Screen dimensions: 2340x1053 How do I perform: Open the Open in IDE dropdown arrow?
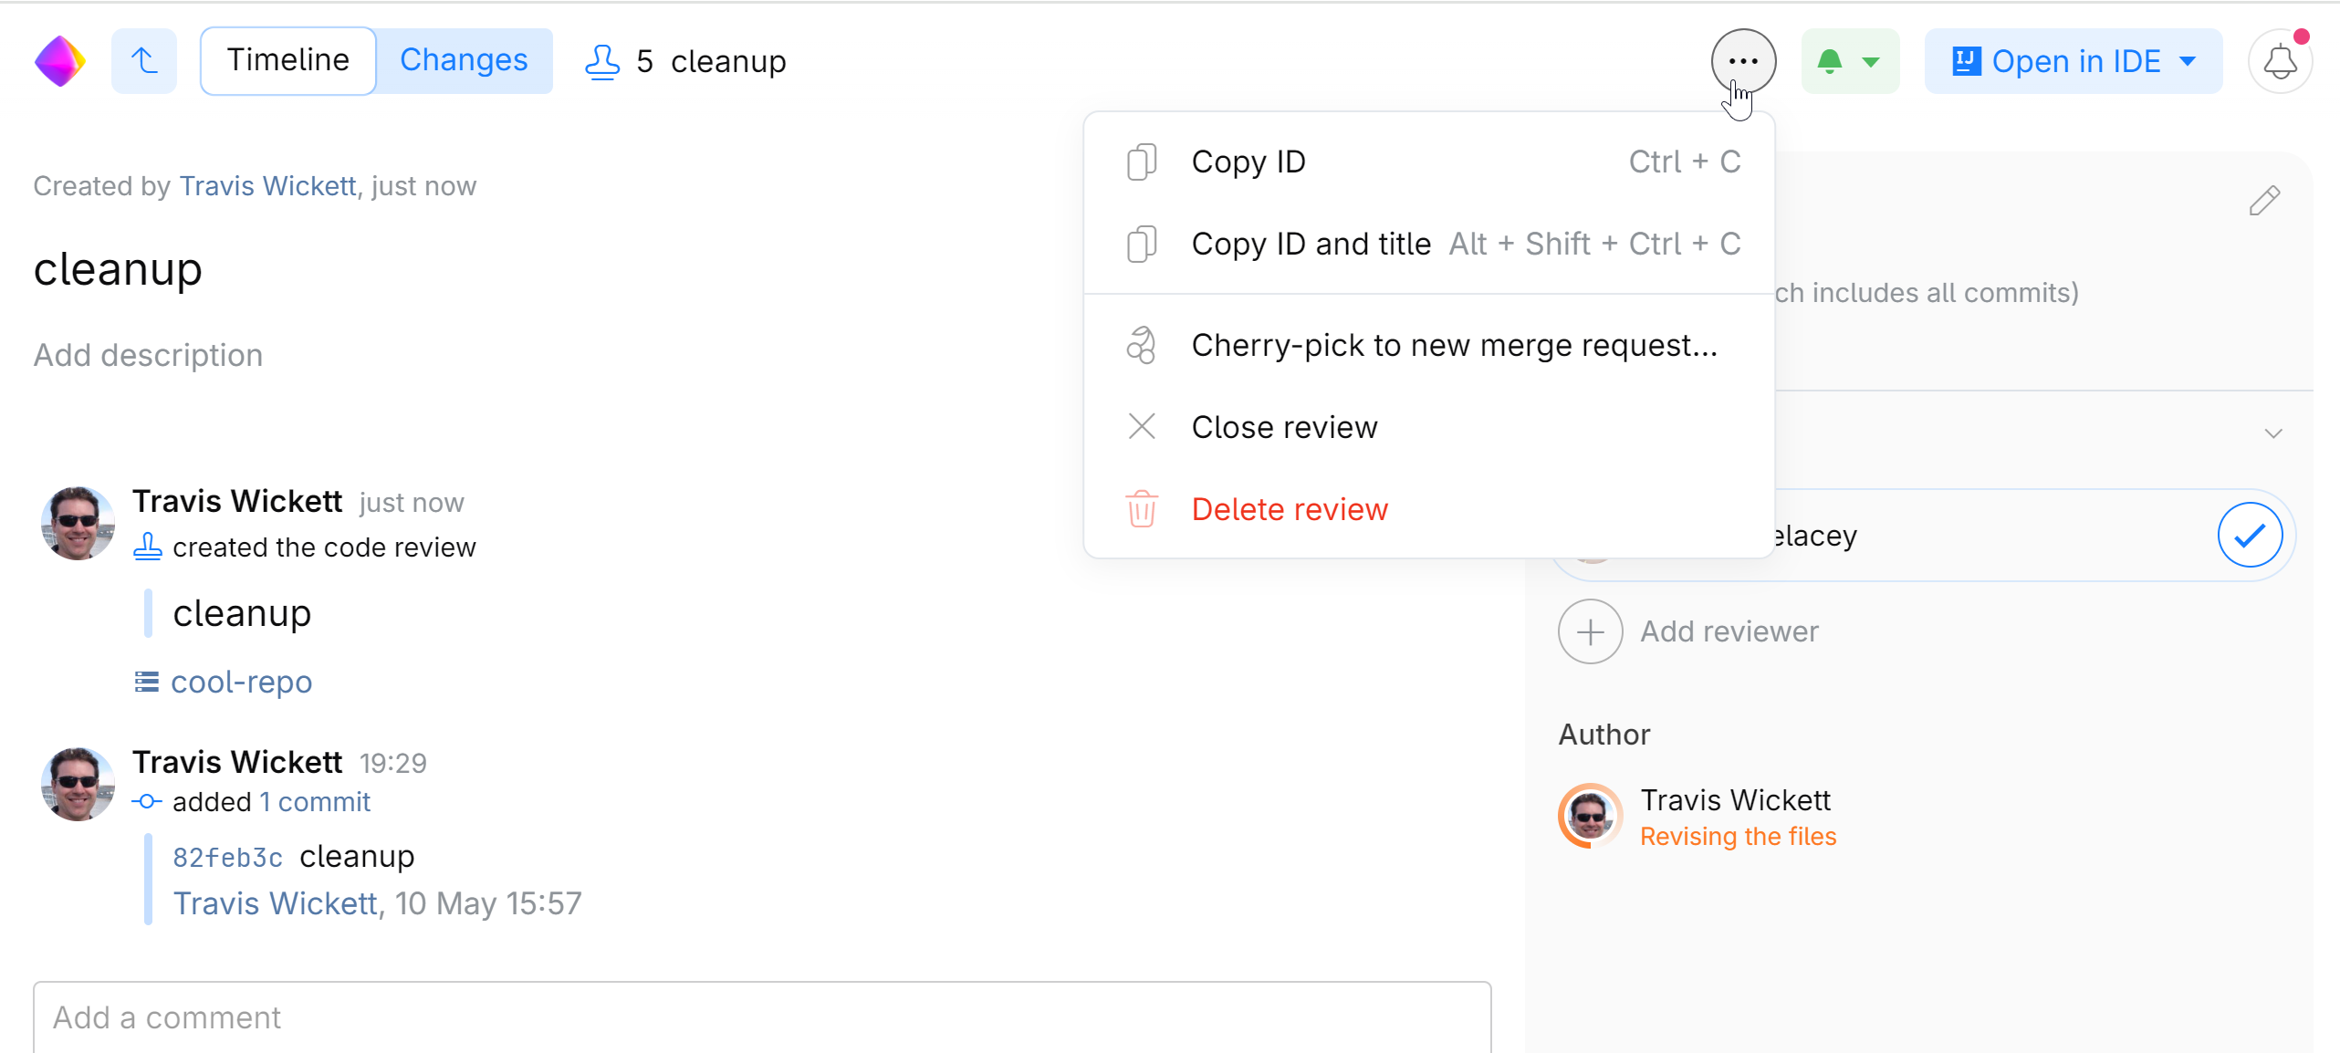(2189, 60)
